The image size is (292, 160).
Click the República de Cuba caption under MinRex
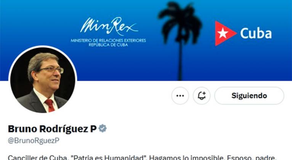108,45
